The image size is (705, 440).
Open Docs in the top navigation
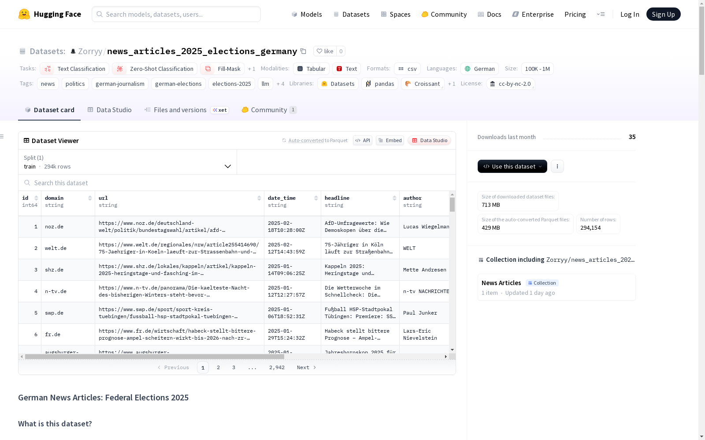pyautogui.click(x=490, y=14)
